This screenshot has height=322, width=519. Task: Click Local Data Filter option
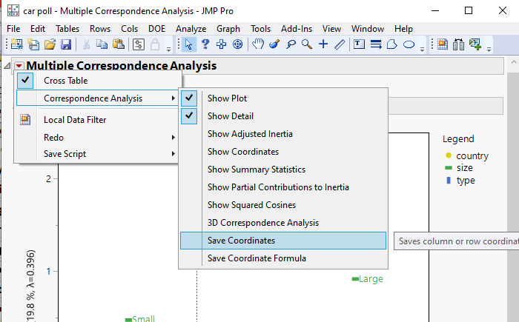click(74, 120)
